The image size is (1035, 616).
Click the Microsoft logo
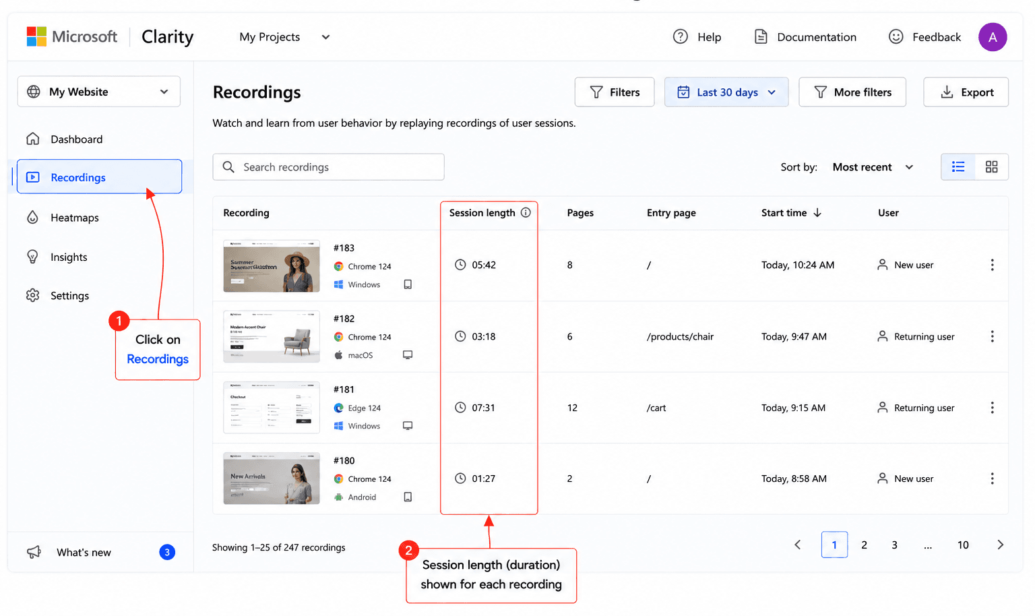click(x=71, y=36)
